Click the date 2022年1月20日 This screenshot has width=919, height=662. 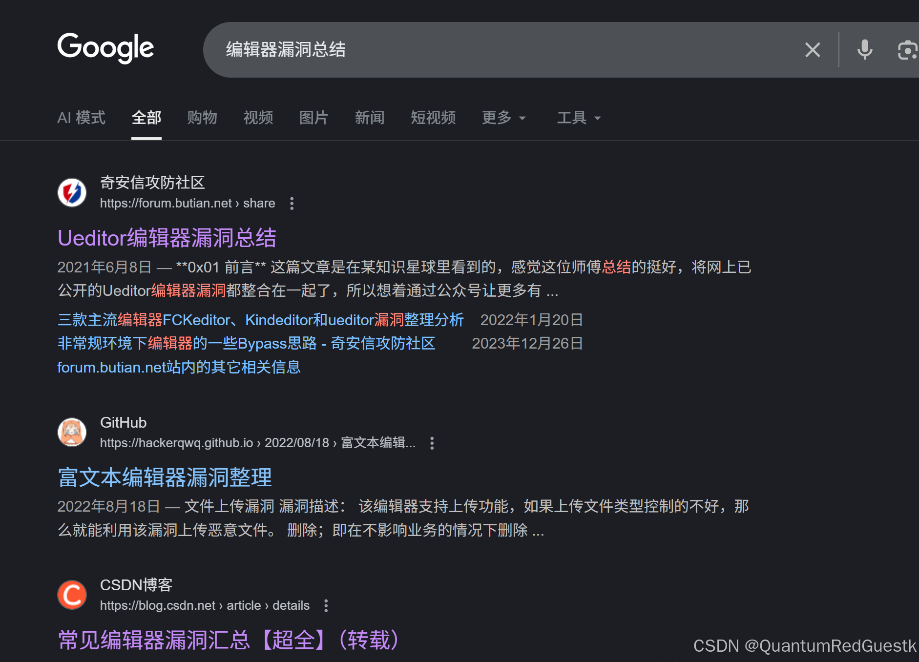point(532,320)
